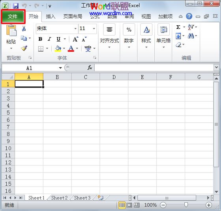Switch to the 视图 ribbon tab
The height and width of the screenshot is (211, 221).
point(146,17)
